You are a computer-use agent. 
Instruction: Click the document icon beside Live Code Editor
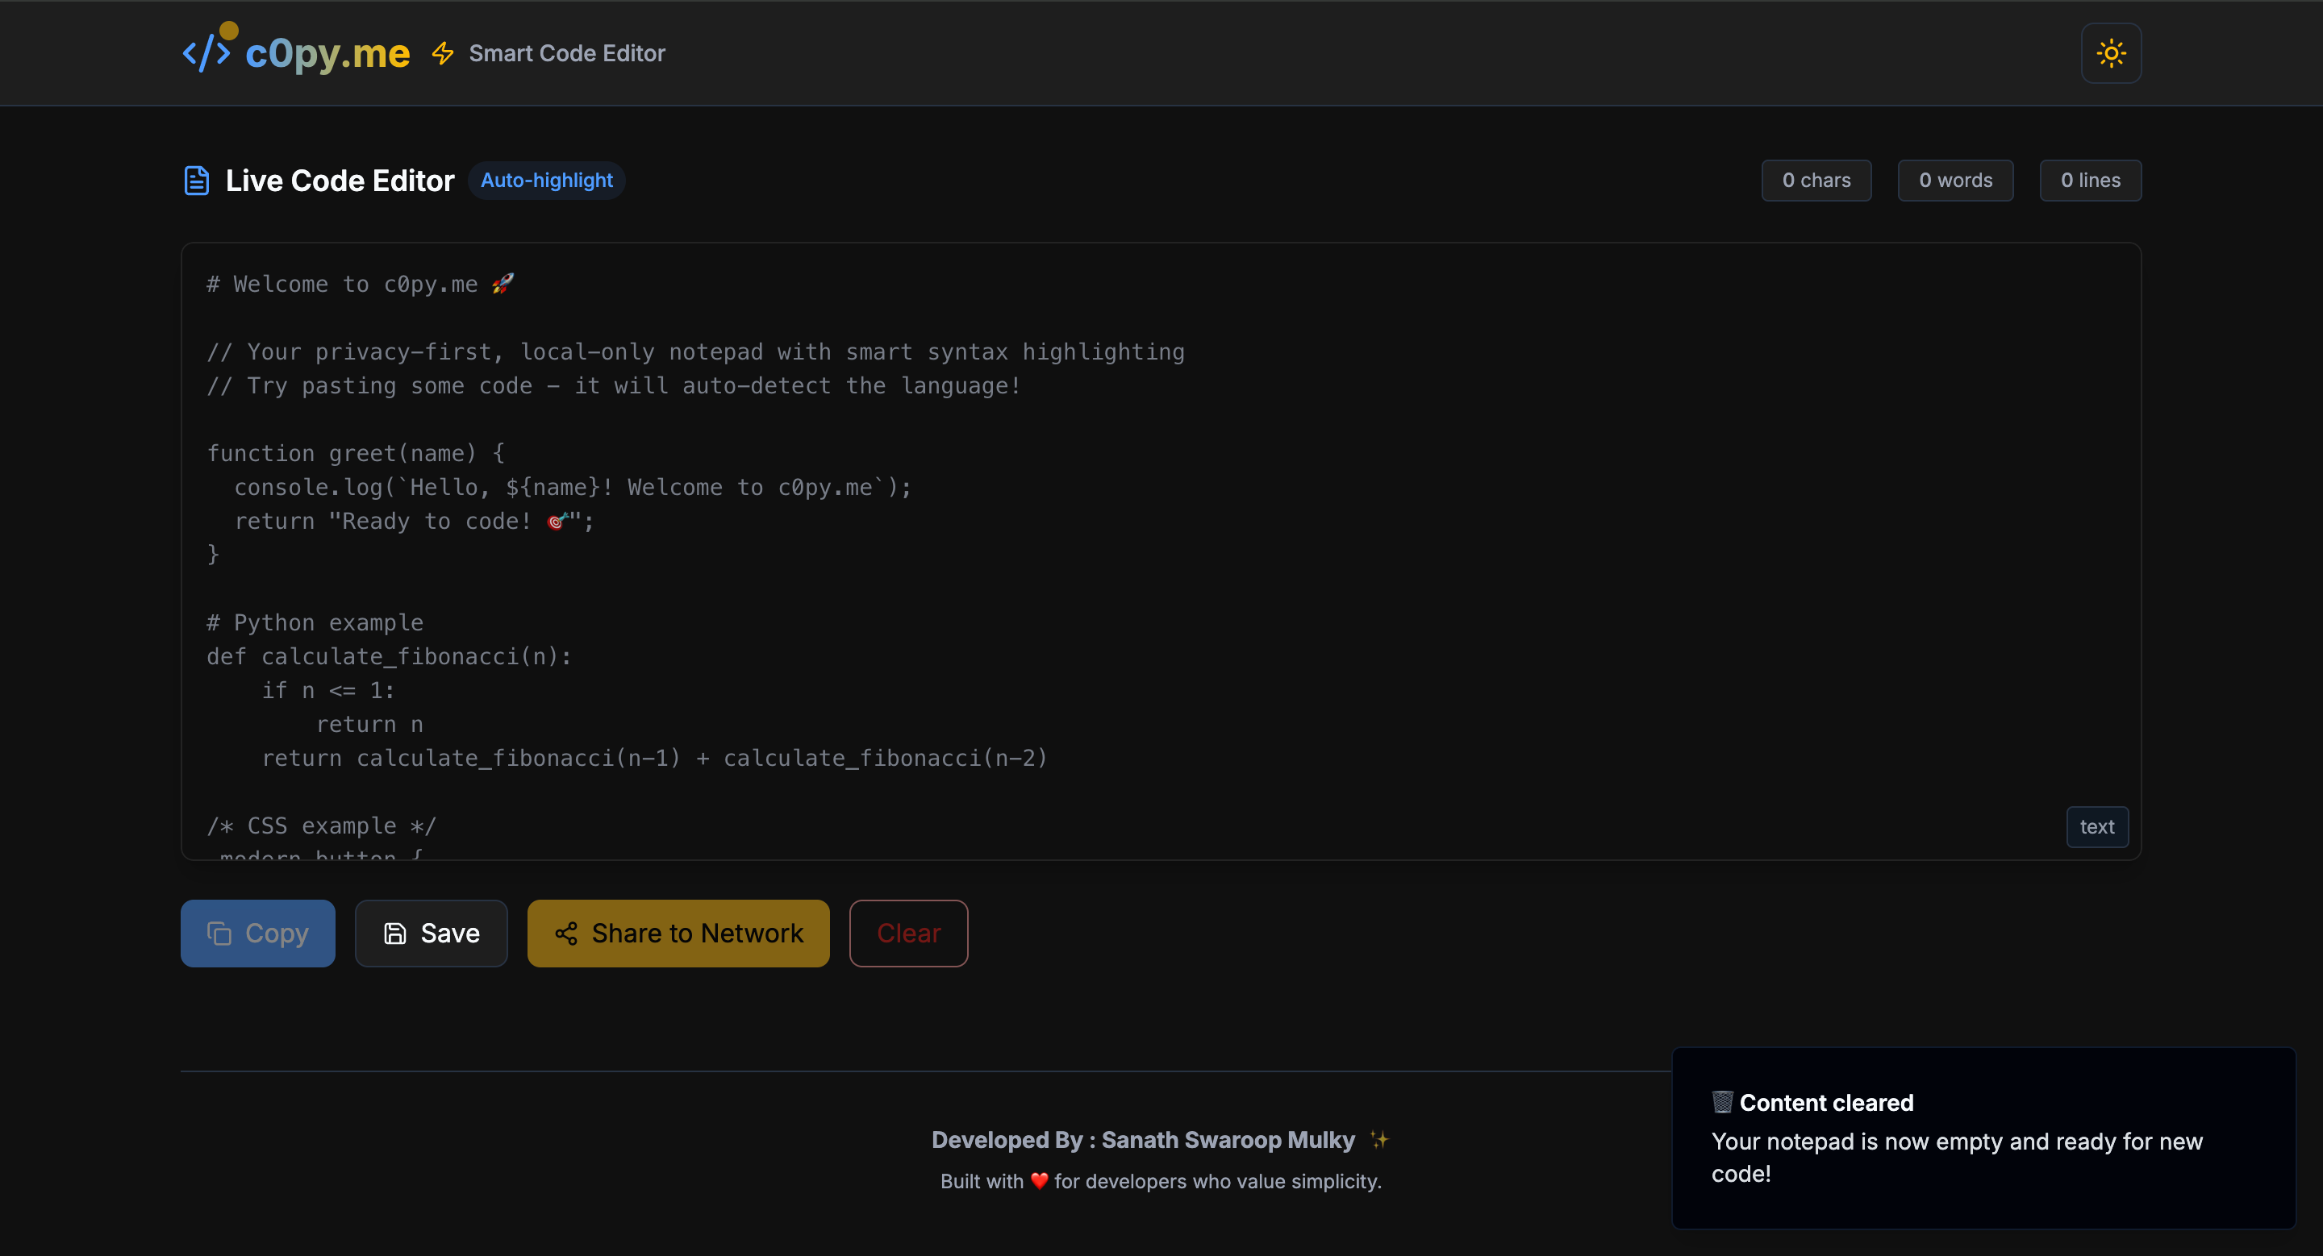[x=197, y=181]
